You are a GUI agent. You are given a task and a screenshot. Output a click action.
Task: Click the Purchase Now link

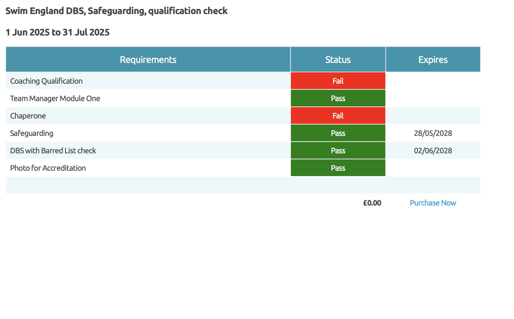433,203
